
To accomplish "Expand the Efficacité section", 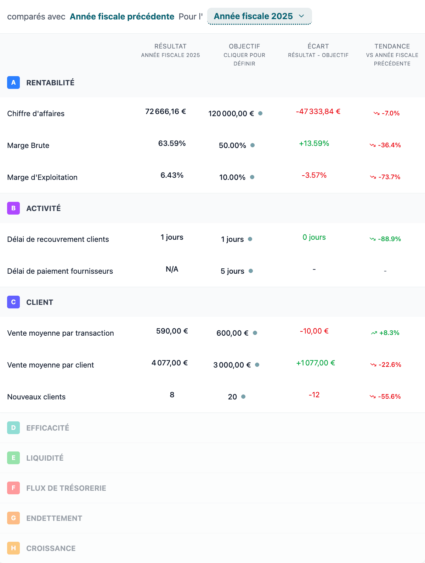I will coord(48,428).
